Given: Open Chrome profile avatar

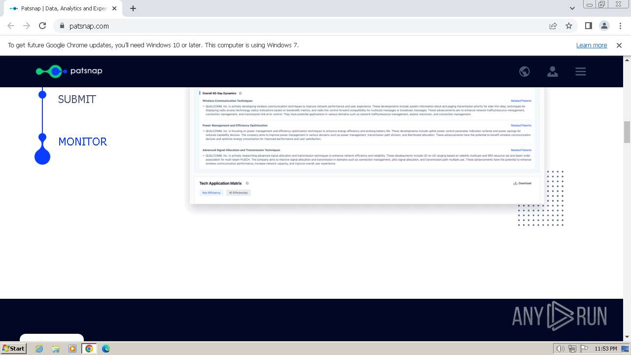Looking at the screenshot, I should (x=604, y=26).
